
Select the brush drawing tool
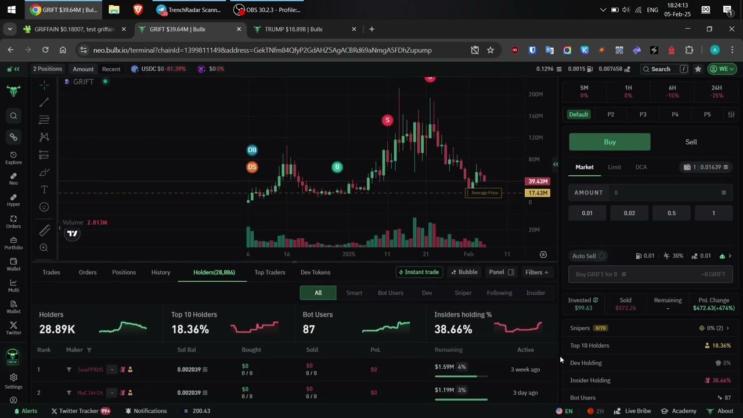point(44,172)
